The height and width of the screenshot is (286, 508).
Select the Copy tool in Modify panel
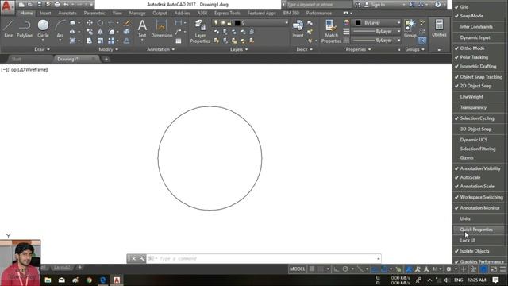coord(90,32)
